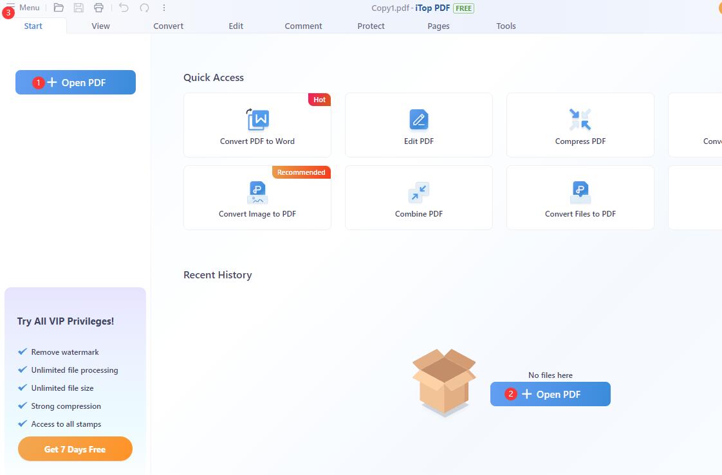Screen dimensions: 722x475
Task: Click Open PDF button in left sidebar
Action: coord(76,82)
